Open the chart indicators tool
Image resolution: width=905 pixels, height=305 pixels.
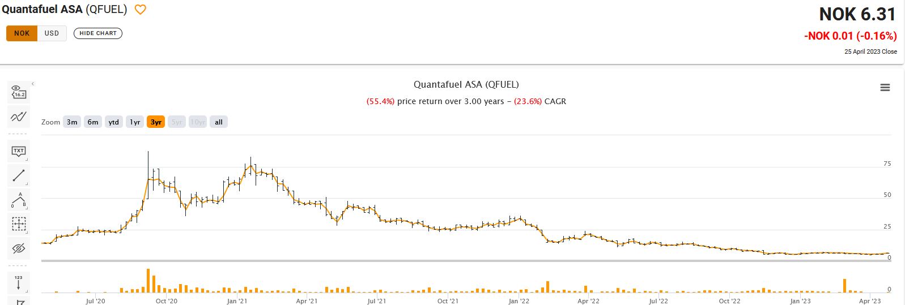coord(19,117)
